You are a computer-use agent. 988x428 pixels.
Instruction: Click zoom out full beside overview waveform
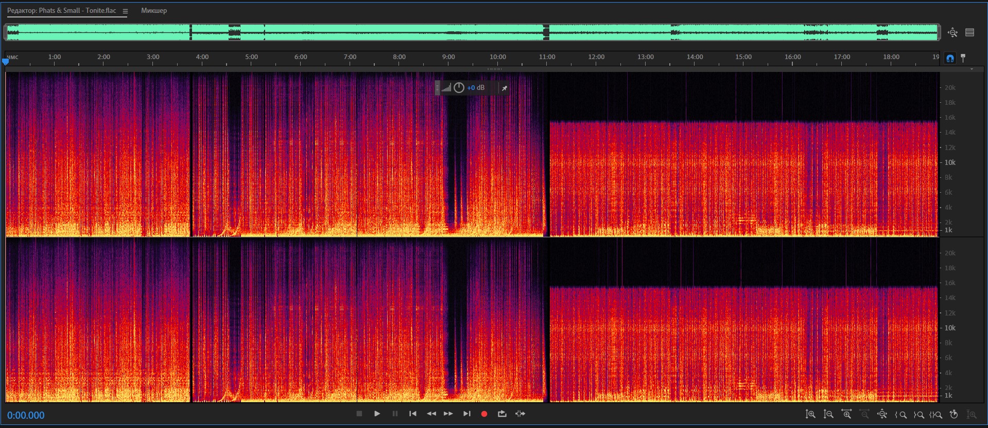coord(952,32)
